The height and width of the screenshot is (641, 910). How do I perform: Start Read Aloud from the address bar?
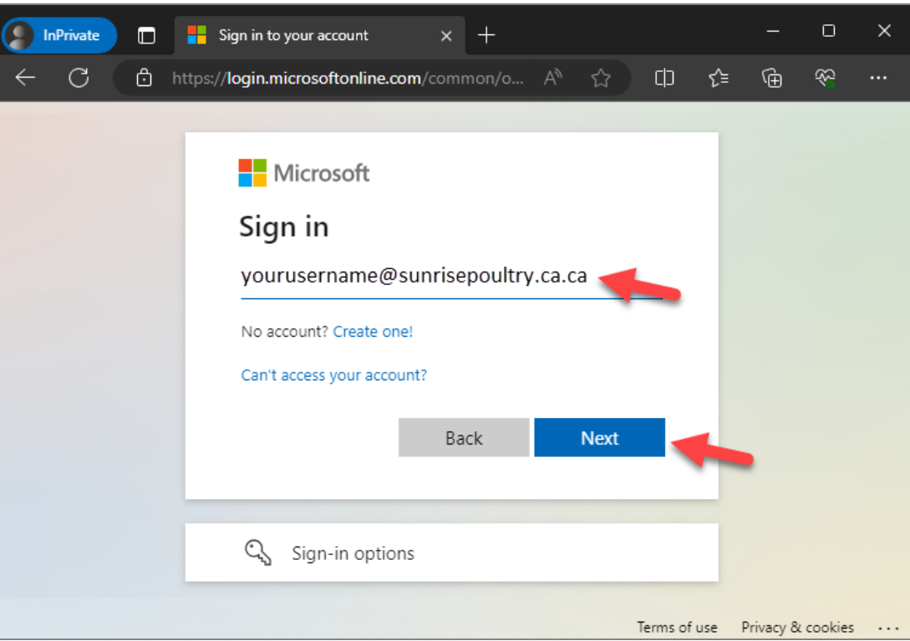pos(552,78)
